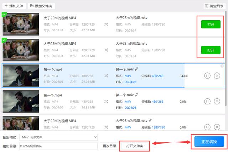This screenshot has width=228, height=152.
Task: Click the shuffle arrows icon in the 84.4% row
Action: click(106, 76)
